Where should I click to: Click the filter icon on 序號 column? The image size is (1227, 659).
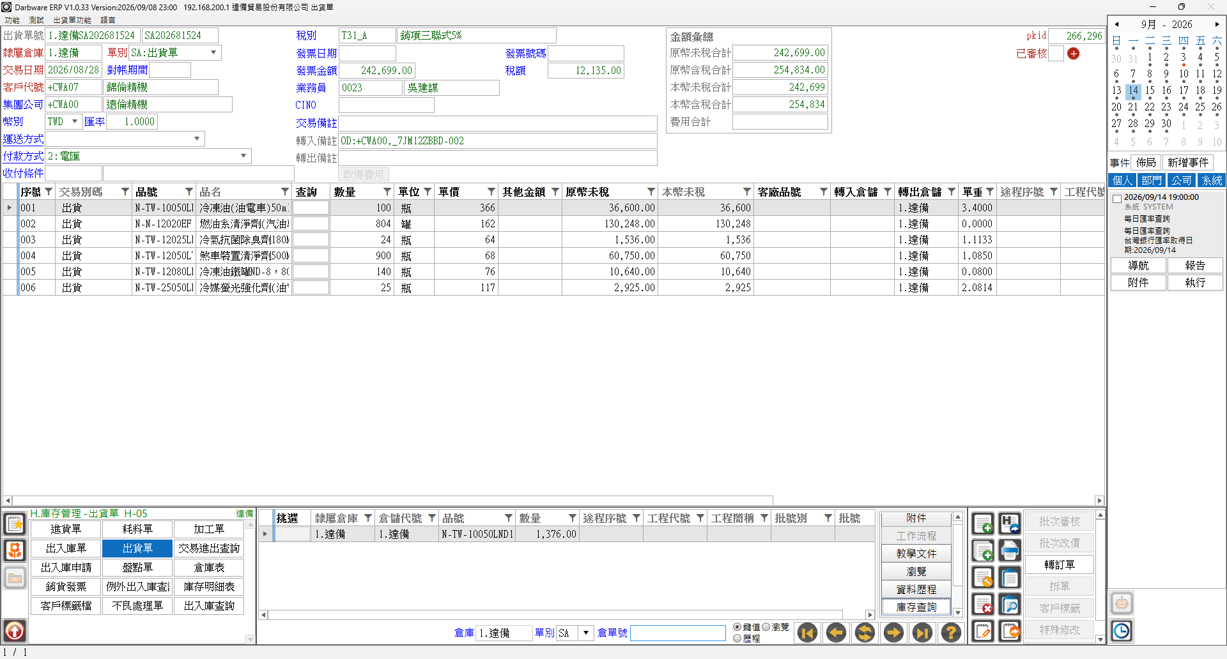coord(49,192)
